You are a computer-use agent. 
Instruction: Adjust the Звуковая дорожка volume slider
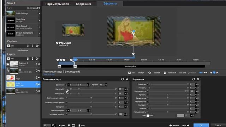pyautogui.click(x=91, y=114)
